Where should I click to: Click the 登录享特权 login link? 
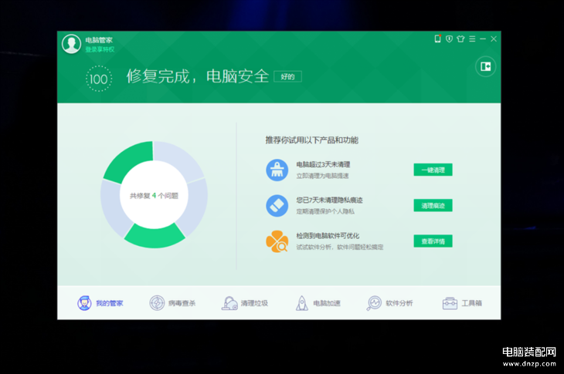(100, 49)
